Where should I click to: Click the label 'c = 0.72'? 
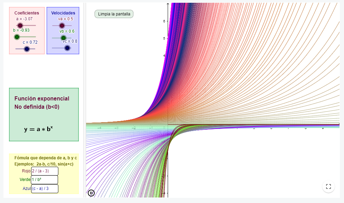(30, 42)
